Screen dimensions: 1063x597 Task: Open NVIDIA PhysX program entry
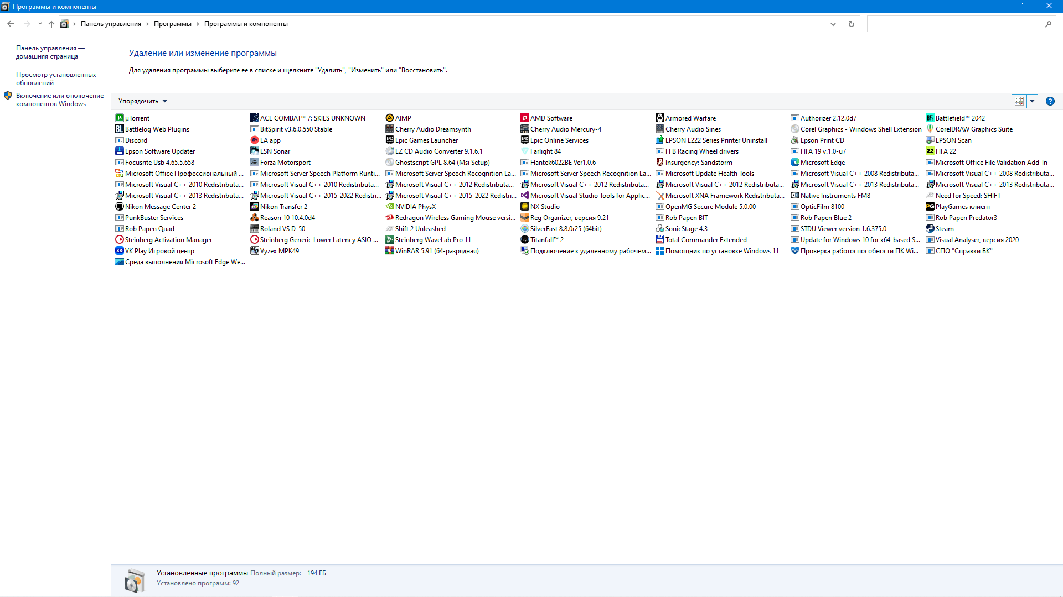(x=415, y=206)
